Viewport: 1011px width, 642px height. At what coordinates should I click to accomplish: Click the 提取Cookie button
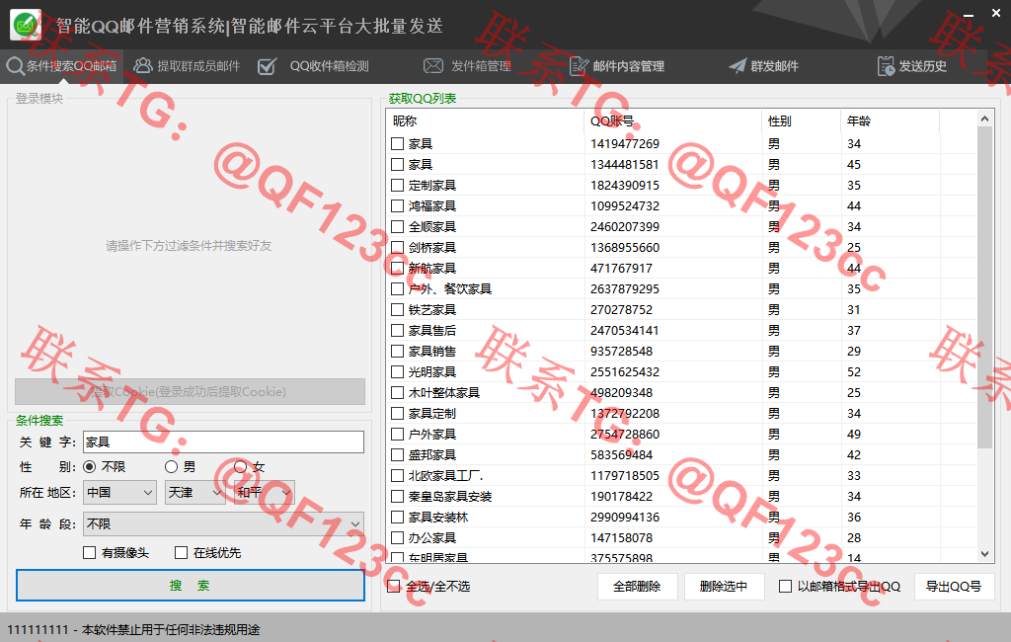tap(191, 392)
